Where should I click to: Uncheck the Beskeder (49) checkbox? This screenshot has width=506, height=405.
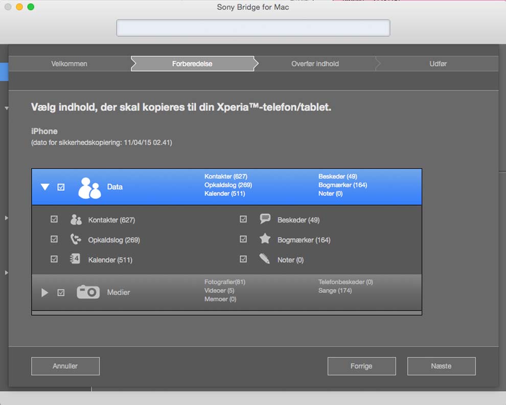click(x=243, y=219)
